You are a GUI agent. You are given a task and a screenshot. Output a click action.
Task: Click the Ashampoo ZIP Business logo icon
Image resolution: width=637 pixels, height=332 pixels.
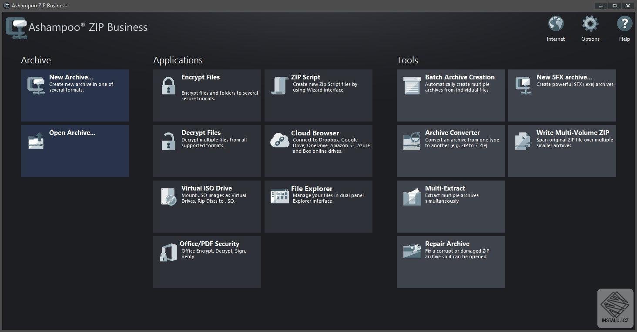pyautogui.click(x=17, y=28)
